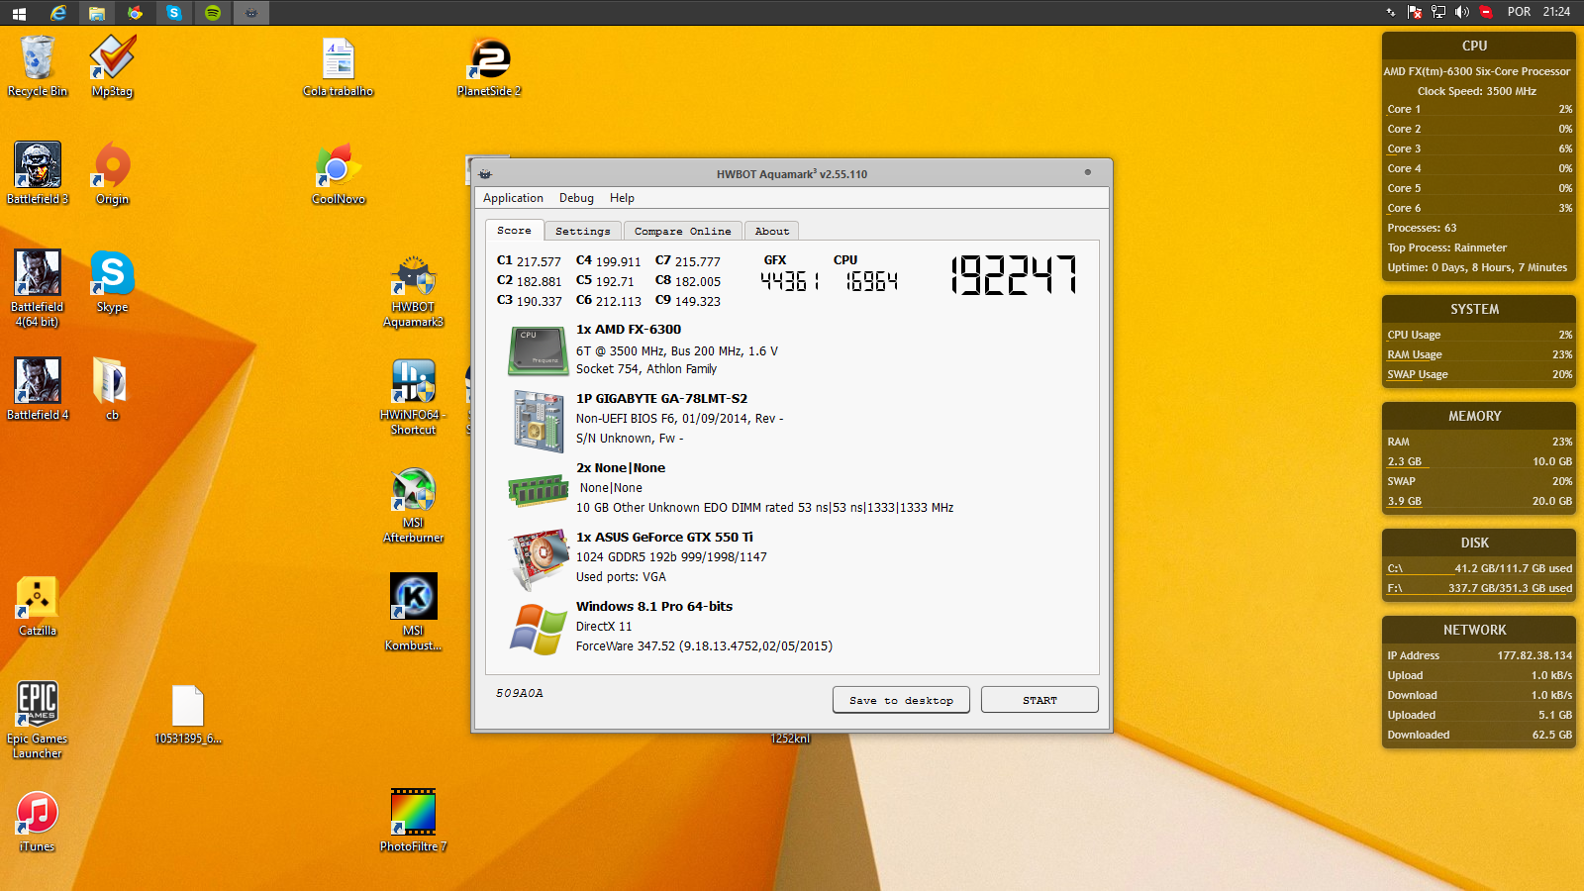Click the GIGABYTE motherboard image
This screenshot has height=891, width=1584.
540,421
